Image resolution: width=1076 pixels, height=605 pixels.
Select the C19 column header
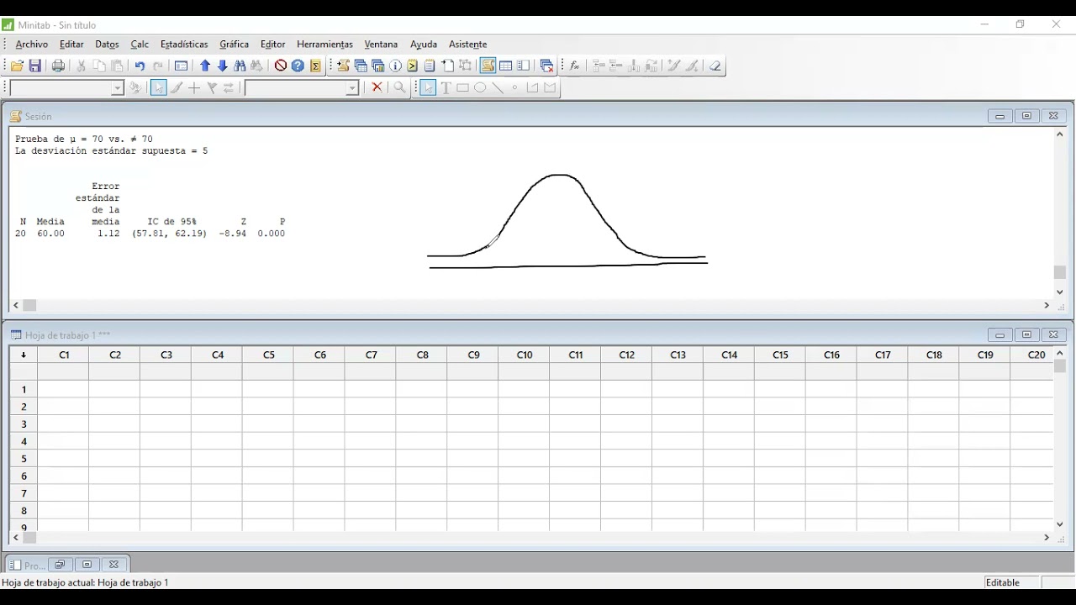[985, 355]
